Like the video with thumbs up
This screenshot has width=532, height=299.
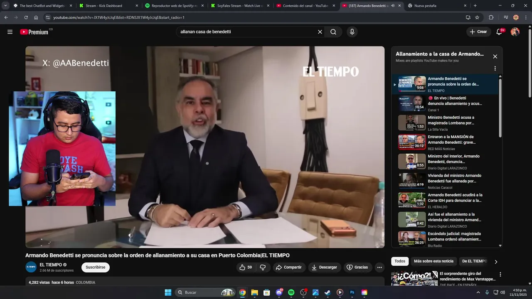click(x=246, y=267)
